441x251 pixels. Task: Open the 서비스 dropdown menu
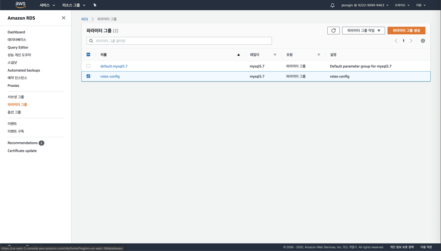click(x=47, y=5)
